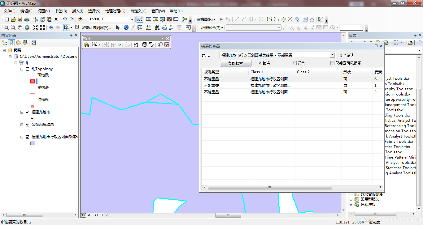This screenshot has width=423, height=225.
Task: Select the Fix Topology Error tool
Action: (160, 45)
